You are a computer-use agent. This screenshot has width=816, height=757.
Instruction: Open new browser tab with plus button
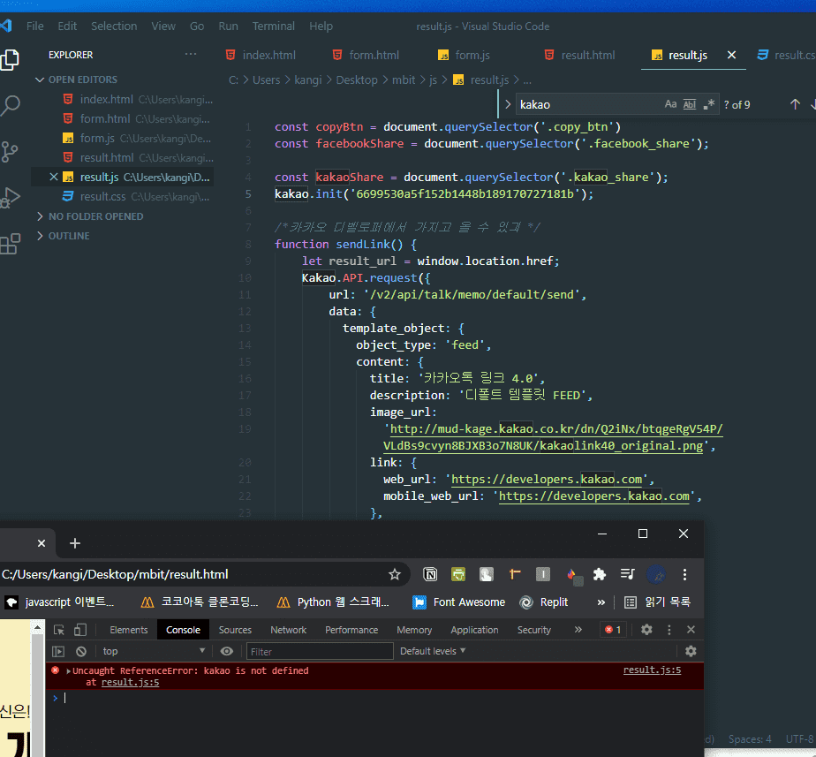tap(75, 543)
